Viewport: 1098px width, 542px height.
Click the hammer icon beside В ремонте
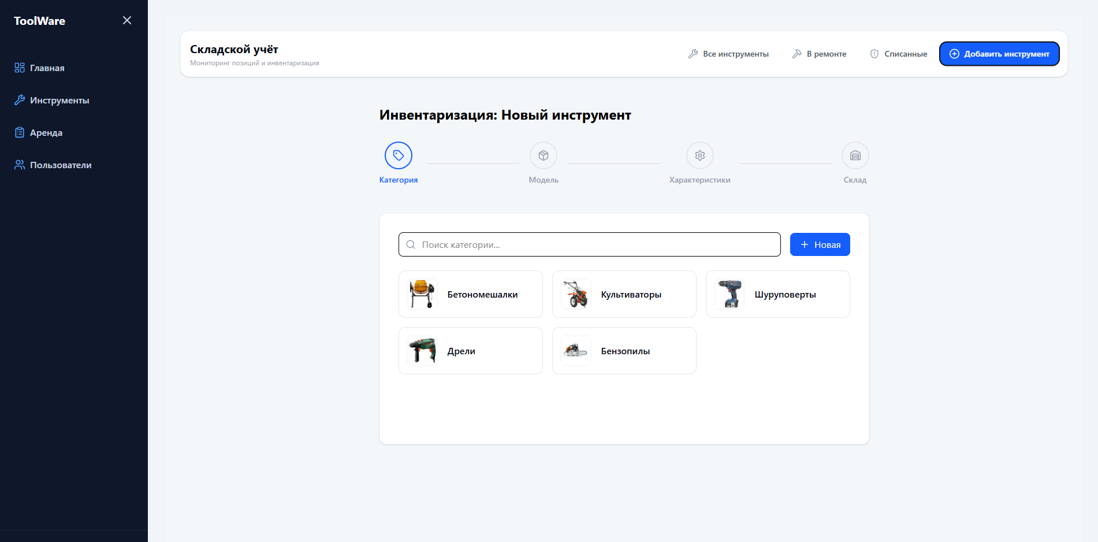797,54
